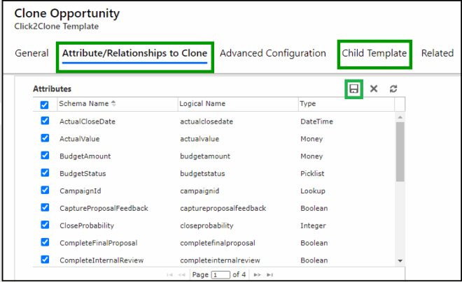Image resolution: width=462 pixels, height=282 pixels.
Task: Click the X cancel icon in grid toolbar
Action: pos(374,89)
